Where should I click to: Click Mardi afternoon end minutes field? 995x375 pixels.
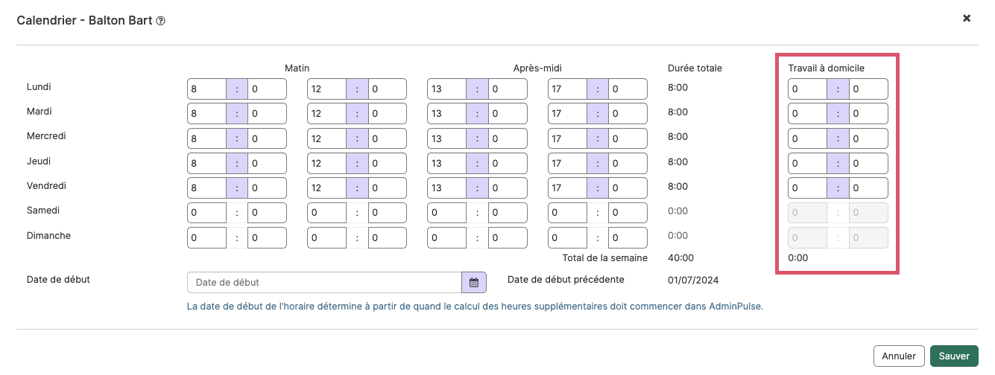pos(628,114)
